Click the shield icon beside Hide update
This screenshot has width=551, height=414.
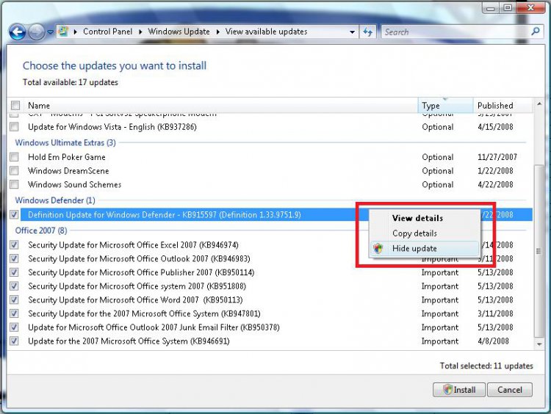click(x=378, y=249)
